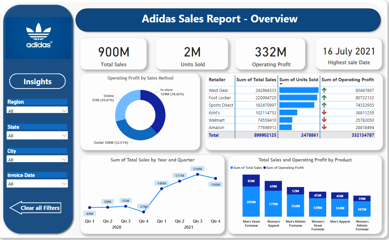Click the red down arrow for Kohl's
Viewport: 389px width, 240px height.
pyautogui.click(x=324, y=112)
